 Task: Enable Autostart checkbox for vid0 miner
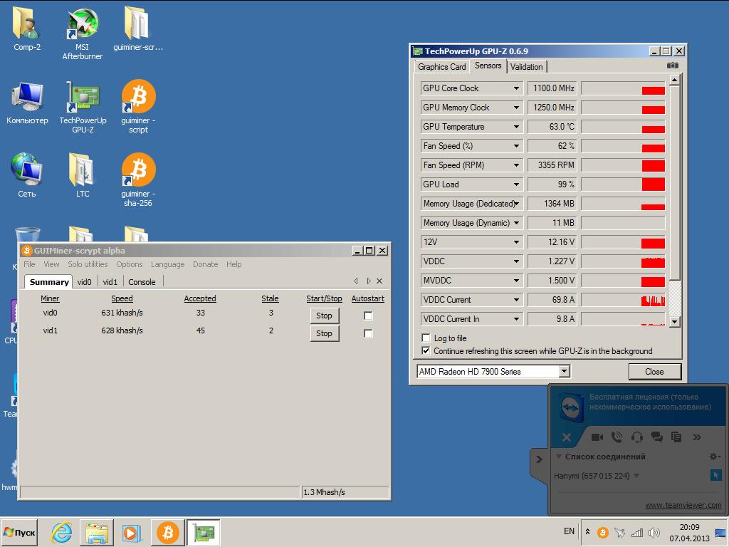[x=368, y=316]
